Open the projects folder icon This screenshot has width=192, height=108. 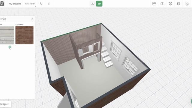[x=154, y=4]
